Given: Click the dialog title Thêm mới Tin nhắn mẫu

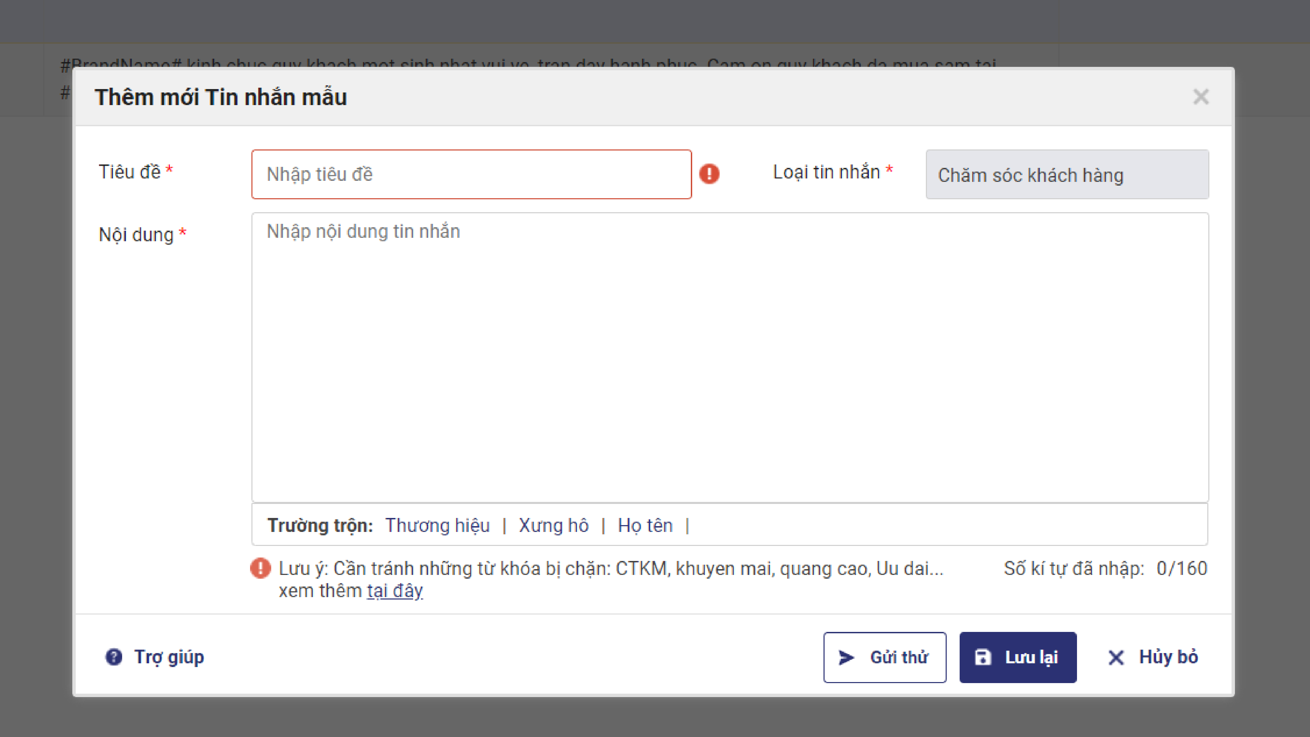Looking at the screenshot, I should (x=221, y=97).
